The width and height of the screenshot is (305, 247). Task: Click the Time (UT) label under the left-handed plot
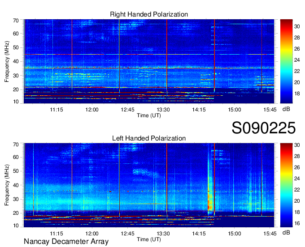[149, 239]
